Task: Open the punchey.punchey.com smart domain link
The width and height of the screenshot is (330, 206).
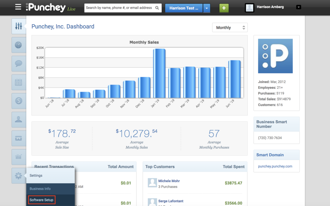Action: (x=275, y=166)
